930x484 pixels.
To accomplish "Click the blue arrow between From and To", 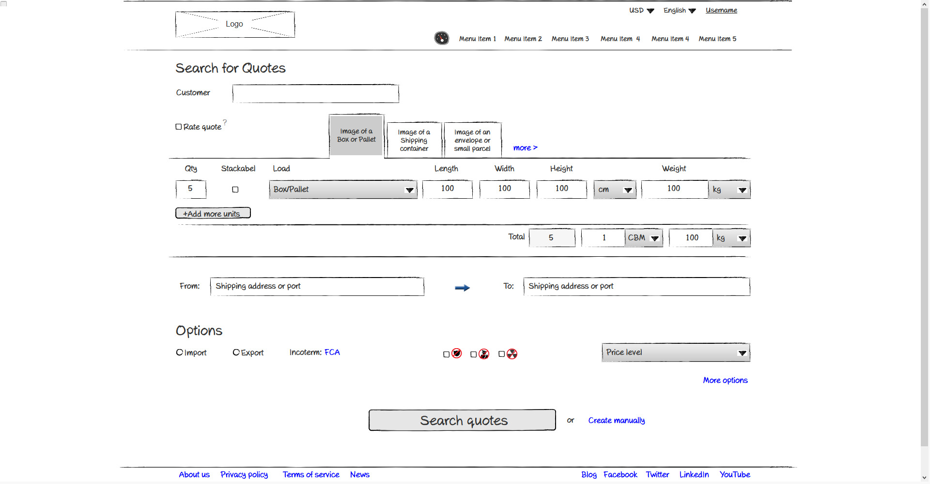I will 462,288.
